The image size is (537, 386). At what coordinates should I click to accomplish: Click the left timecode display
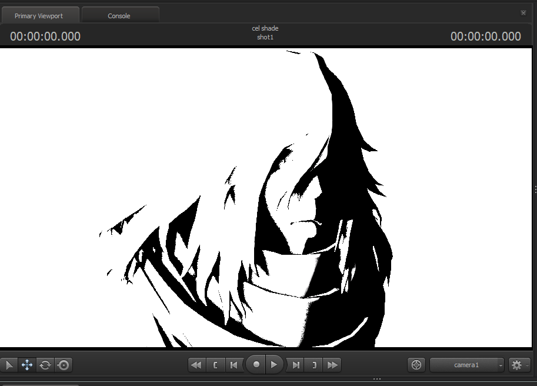(45, 36)
